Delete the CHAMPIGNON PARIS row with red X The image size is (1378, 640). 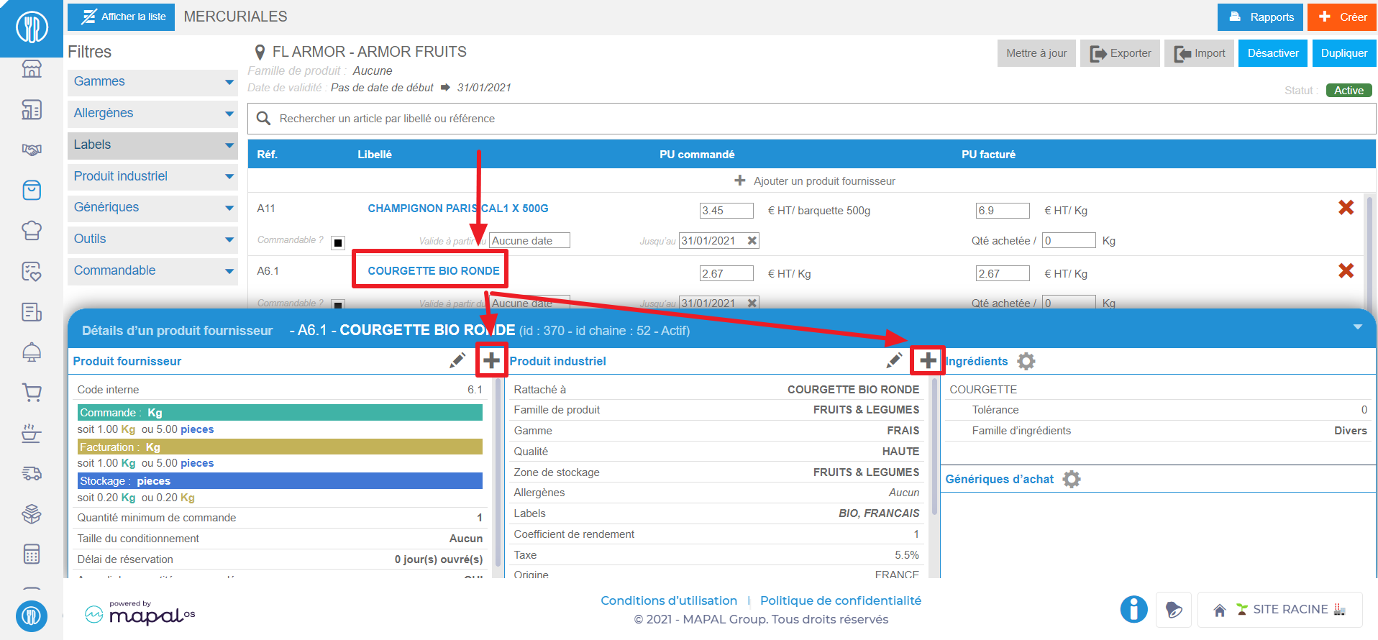point(1346,208)
